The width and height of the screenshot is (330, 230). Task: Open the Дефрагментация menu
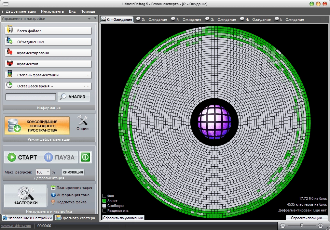coord(21,12)
